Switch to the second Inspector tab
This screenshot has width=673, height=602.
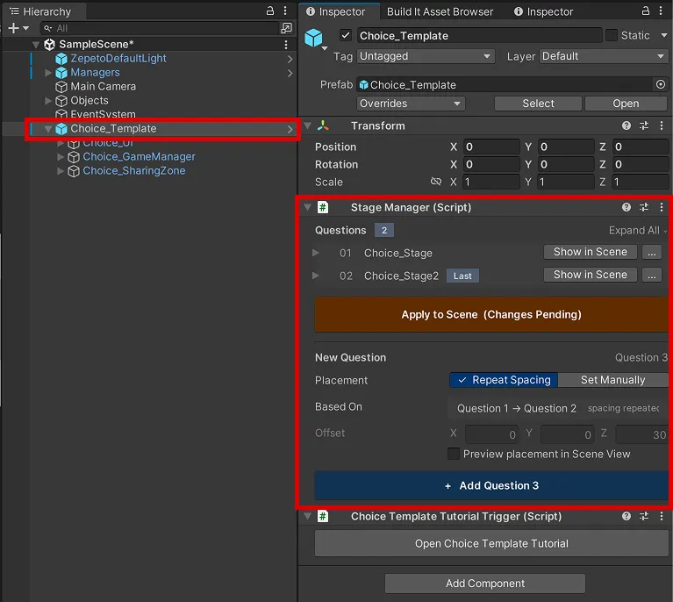[x=543, y=11]
